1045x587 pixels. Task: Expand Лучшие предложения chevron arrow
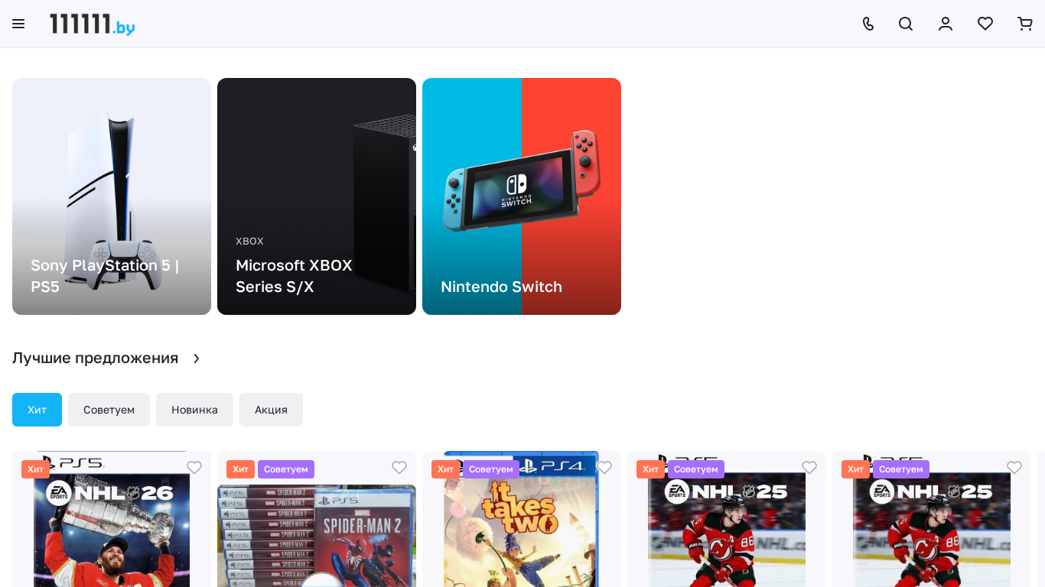[197, 358]
